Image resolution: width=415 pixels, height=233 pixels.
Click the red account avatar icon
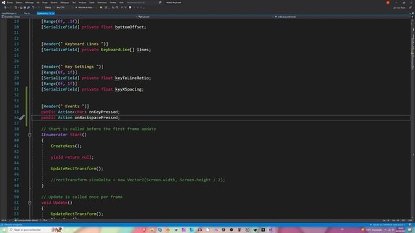click(388, 3)
